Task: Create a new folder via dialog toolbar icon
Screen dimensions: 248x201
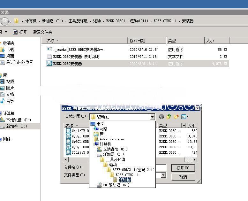Action: [x=176, y=117]
